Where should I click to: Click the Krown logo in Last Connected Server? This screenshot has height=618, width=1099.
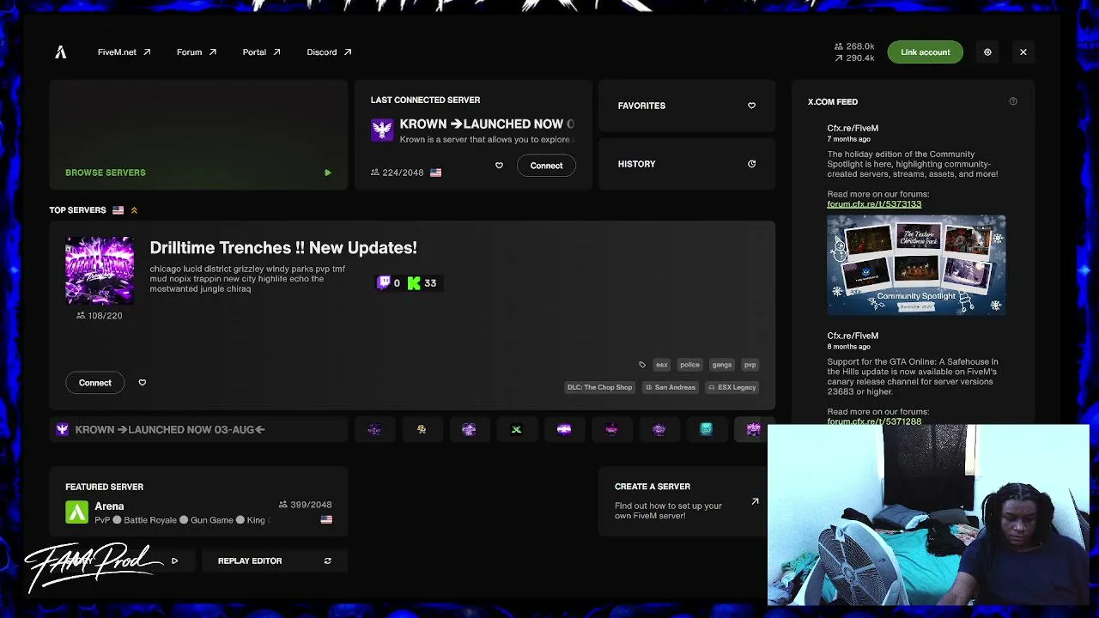tap(382, 130)
